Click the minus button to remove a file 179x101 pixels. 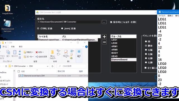coord(104,42)
